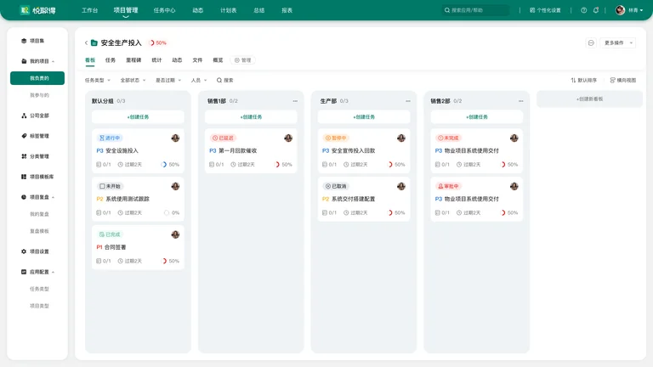Screen dimensions: 653x367
Task: Open the 更多操作 dropdown
Action: pyautogui.click(x=617, y=42)
